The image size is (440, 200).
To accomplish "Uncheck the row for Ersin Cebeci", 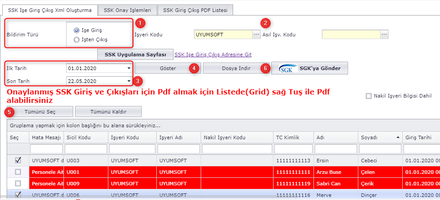I will tap(18, 160).
